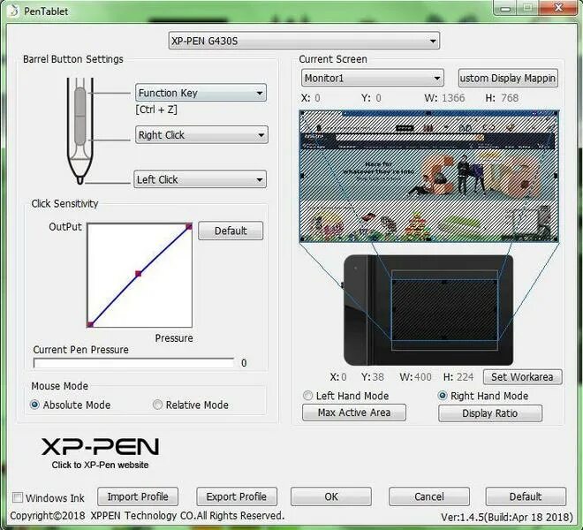Click the Display Ratio button
583x530 pixels.
[x=490, y=413]
